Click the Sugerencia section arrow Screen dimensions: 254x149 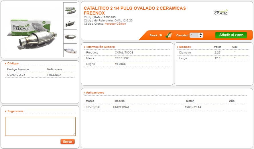pyautogui.click(x=6, y=111)
